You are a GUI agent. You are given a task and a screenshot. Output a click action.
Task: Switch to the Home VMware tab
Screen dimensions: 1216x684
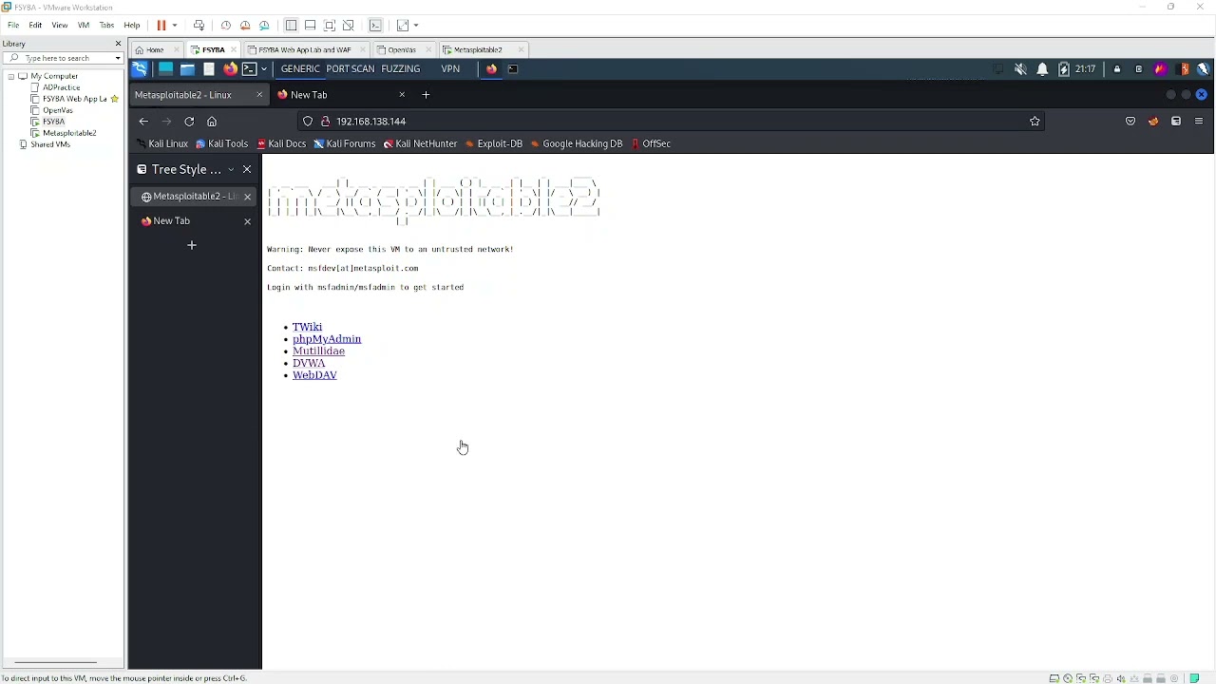154,49
